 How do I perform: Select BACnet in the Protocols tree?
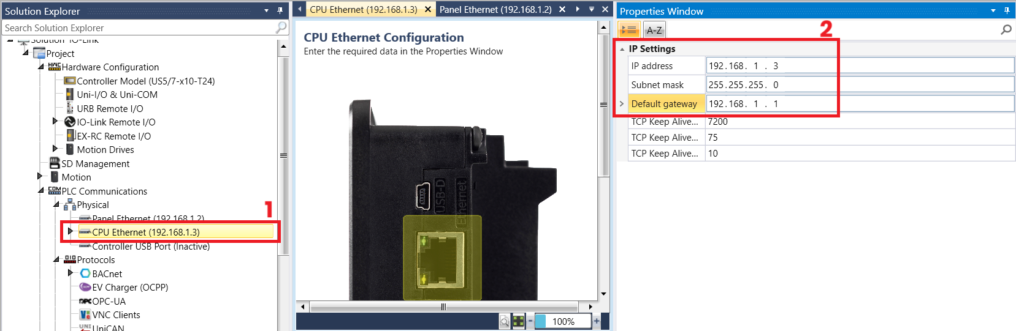(x=107, y=273)
